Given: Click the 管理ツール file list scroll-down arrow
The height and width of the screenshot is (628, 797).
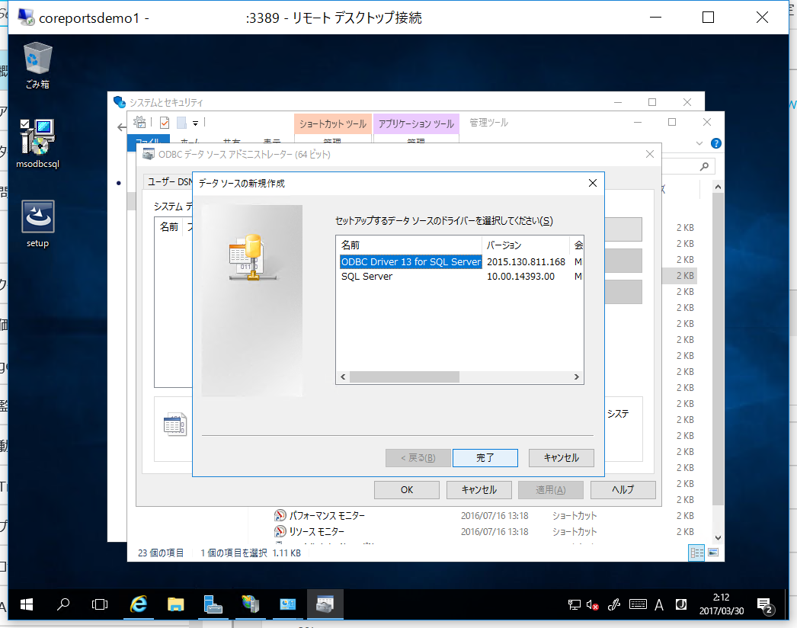Looking at the screenshot, I should (718, 537).
